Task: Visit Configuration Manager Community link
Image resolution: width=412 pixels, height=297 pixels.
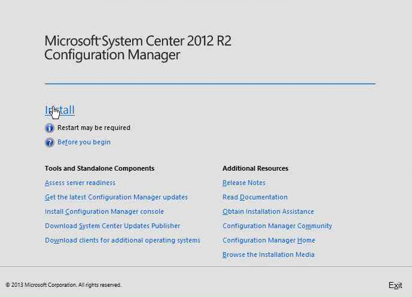Action: pos(277,226)
